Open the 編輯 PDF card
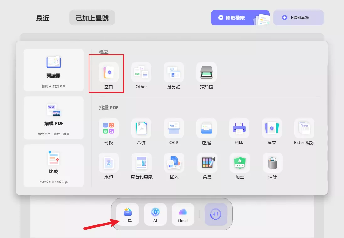This screenshot has width=344, height=238. (x=54, y=118)
